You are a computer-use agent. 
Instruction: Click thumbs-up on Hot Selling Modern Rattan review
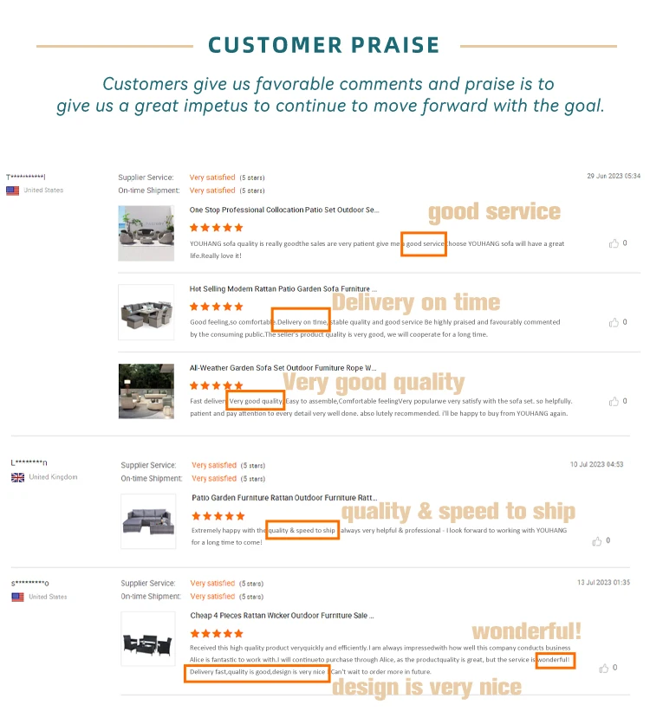[x=614, y=322]
